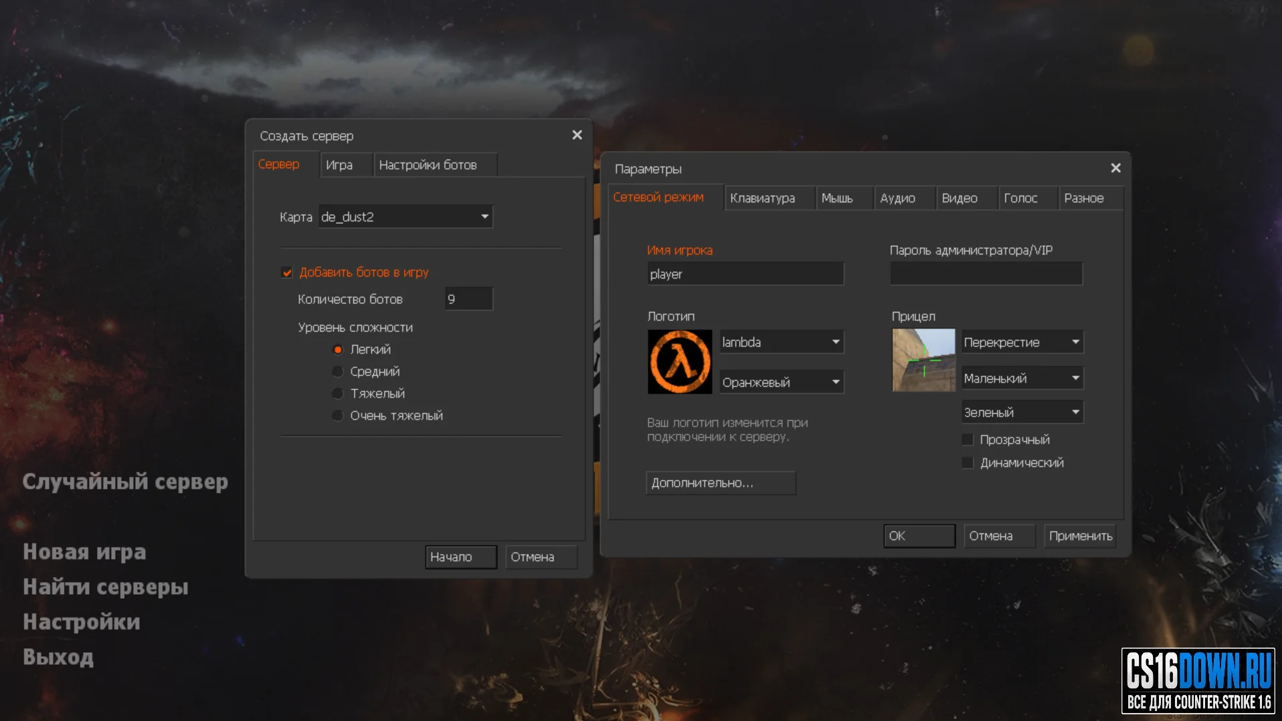Expand the Маленький crosshair size dropdown
The image size is (1282, 721).
[1023, 378]
